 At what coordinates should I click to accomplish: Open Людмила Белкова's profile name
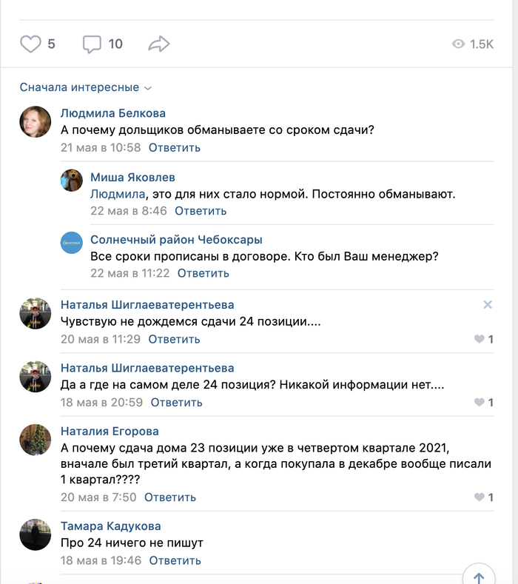[x=112, y=113]
